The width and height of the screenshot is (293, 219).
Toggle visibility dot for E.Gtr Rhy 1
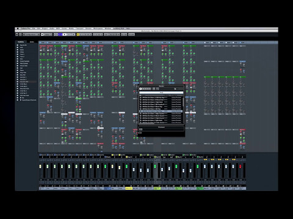coord(18,84)
